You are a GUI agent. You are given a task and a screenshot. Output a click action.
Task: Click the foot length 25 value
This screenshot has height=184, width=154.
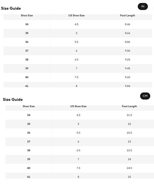pos(129,177)
